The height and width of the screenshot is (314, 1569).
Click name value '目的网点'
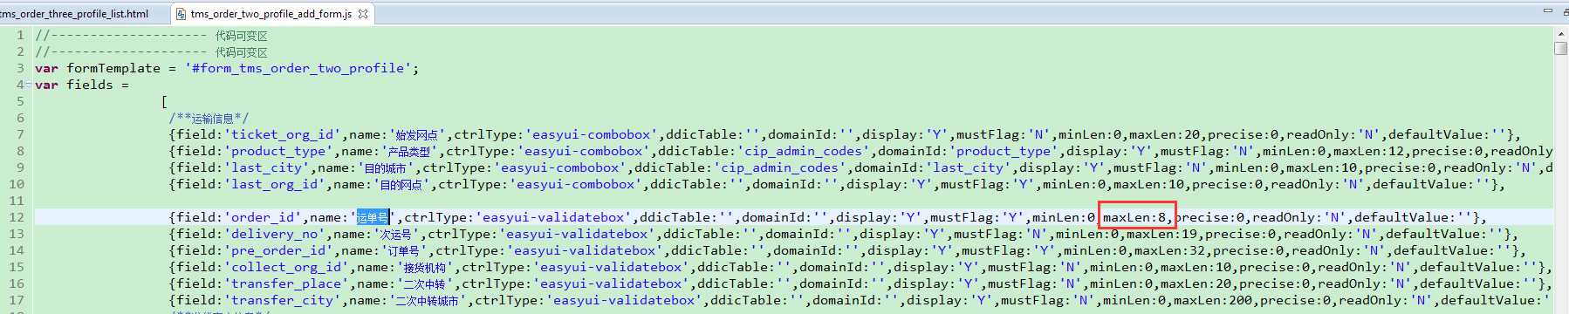point(402,184)
